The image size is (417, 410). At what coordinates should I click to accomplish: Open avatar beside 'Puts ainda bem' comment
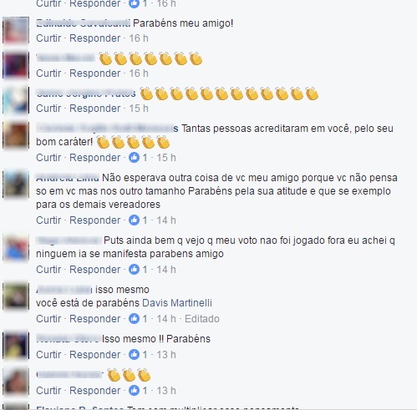(x=16, y=247)
